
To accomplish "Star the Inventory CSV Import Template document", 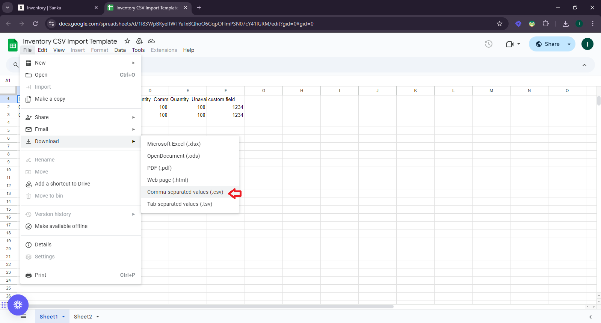I will (x=127, y=41).
